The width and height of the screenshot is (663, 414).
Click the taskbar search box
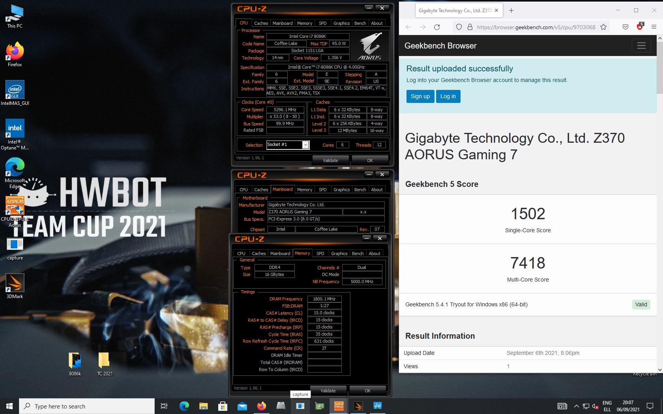(87, 406)
